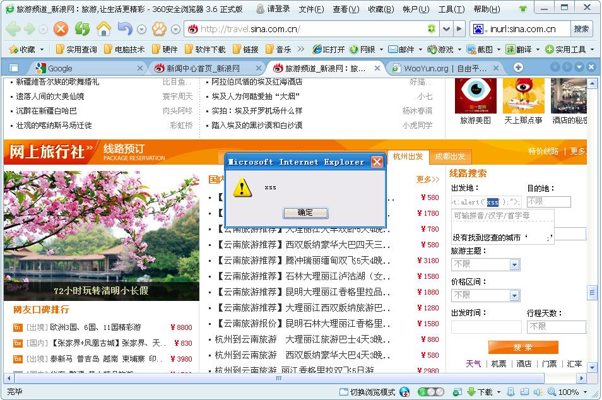Click the browser forward arrow
The height and width of the screenshot is (400, 602).
coord(30,29)
